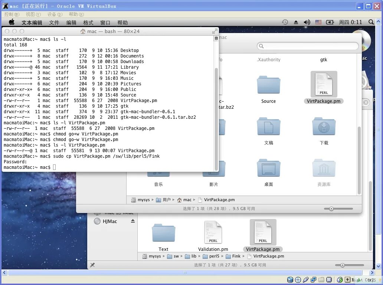383x285 pixels.
Task: Click the VirtualBox scroll right arrow
Action: 372,272
